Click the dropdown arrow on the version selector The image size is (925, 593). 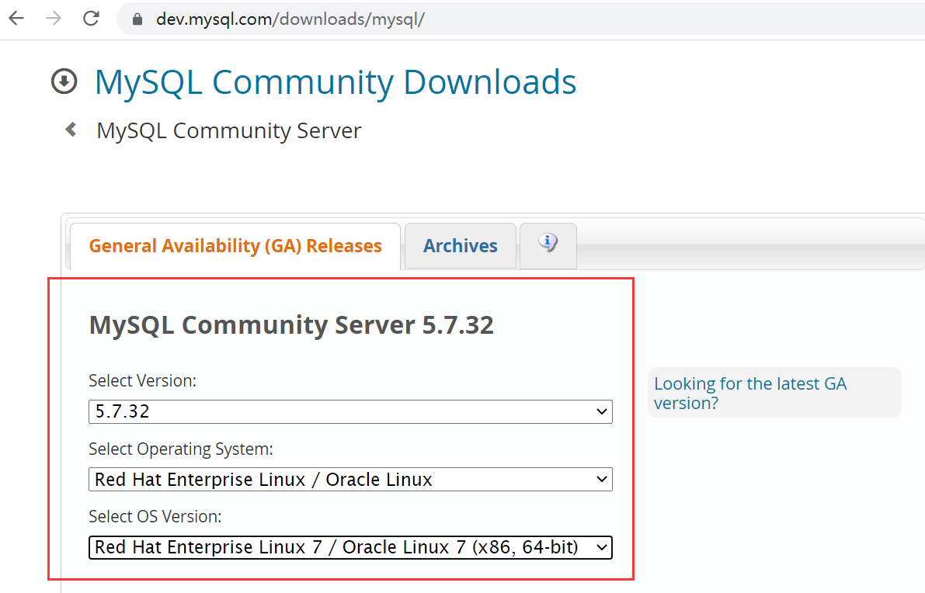point(602,411)
